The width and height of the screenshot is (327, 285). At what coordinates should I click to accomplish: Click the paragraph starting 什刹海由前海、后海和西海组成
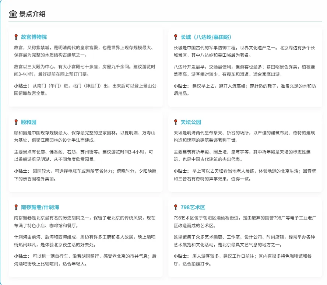[85, 241]
